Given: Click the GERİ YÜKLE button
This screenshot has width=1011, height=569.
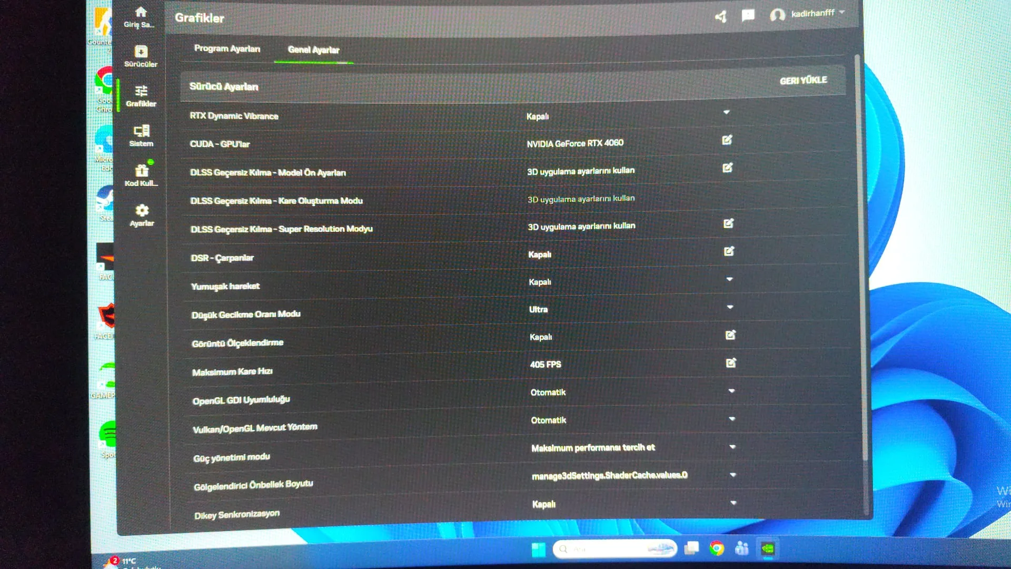Looking at the screenshot, I should point(803,81).
